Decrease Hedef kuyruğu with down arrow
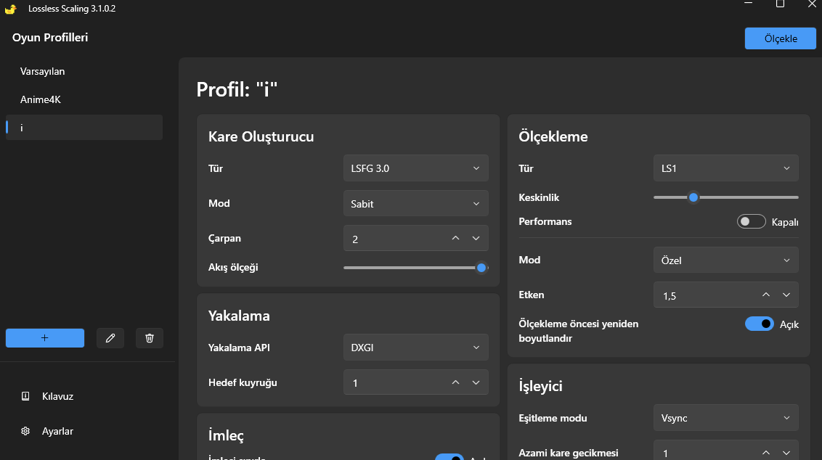 tap(476, 382)
